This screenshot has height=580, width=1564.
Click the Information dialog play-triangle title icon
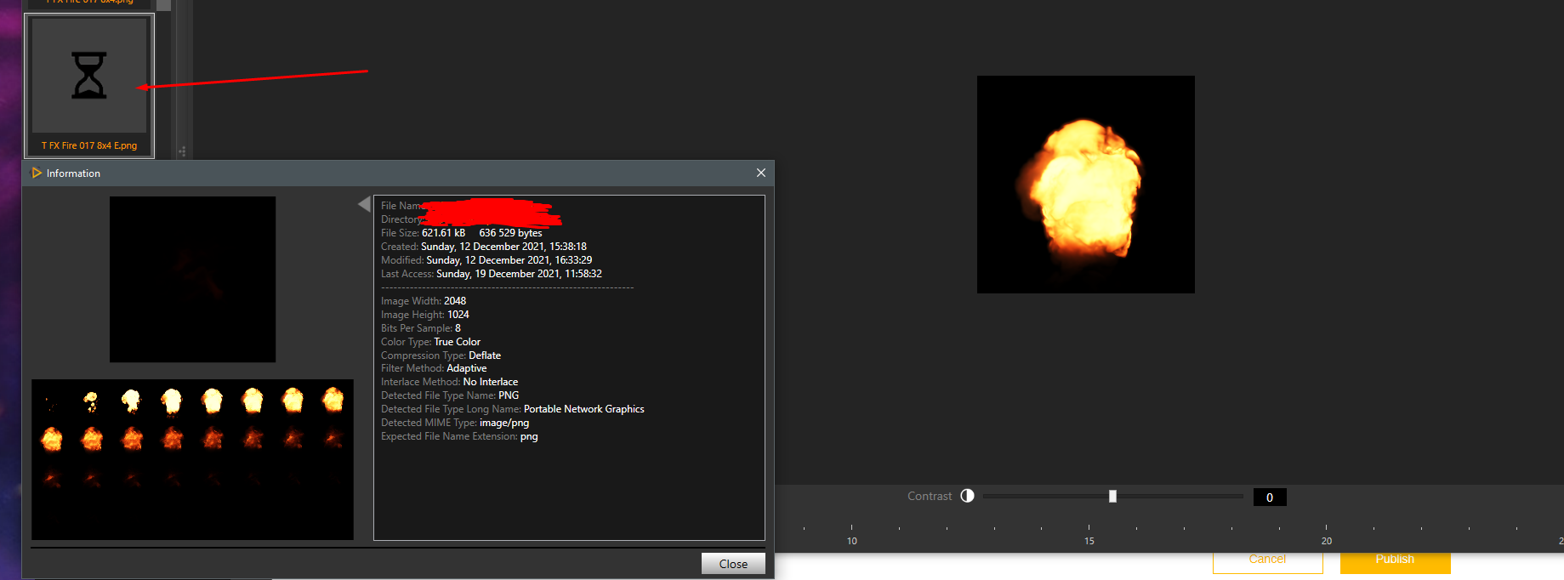[37, 173]
